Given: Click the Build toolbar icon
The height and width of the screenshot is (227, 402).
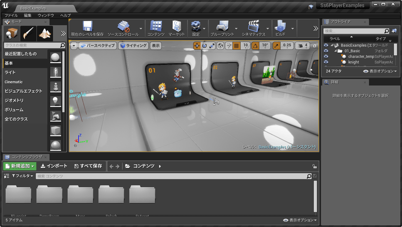Looking at the screenshot, I should pyautogui.click(x=280, y=28).
